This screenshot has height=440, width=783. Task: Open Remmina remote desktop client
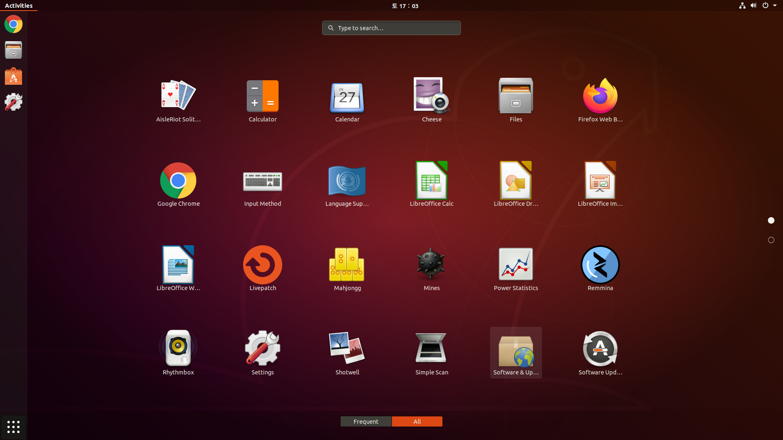pos(600,265)
